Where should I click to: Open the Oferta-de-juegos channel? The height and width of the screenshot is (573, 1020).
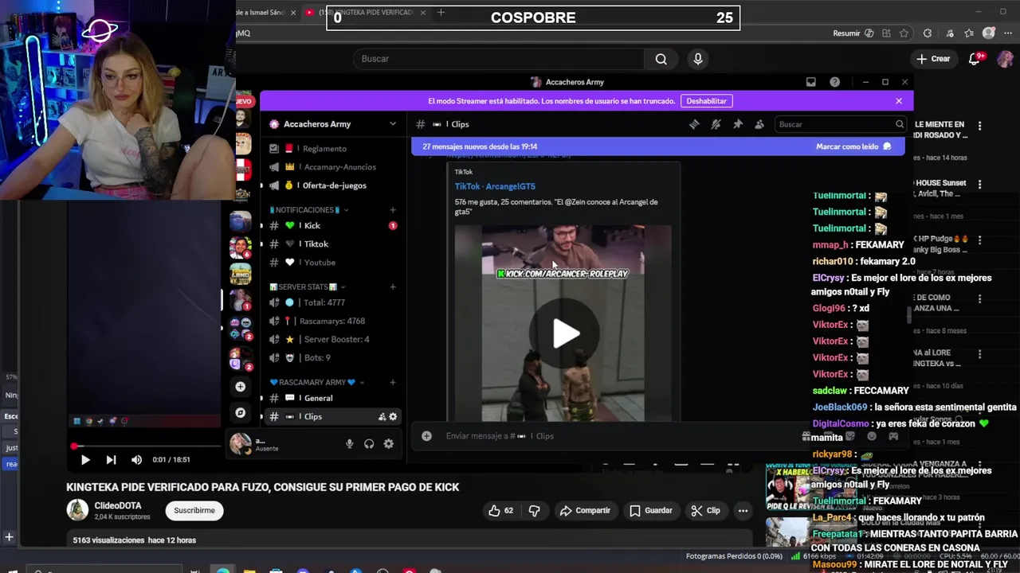(x=332, y=185)
